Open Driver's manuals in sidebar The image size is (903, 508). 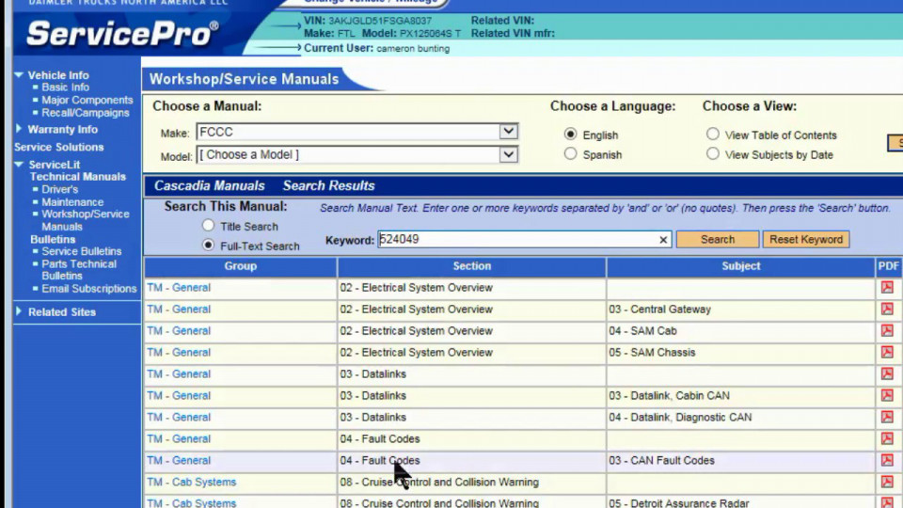click(x=59, y=189)
